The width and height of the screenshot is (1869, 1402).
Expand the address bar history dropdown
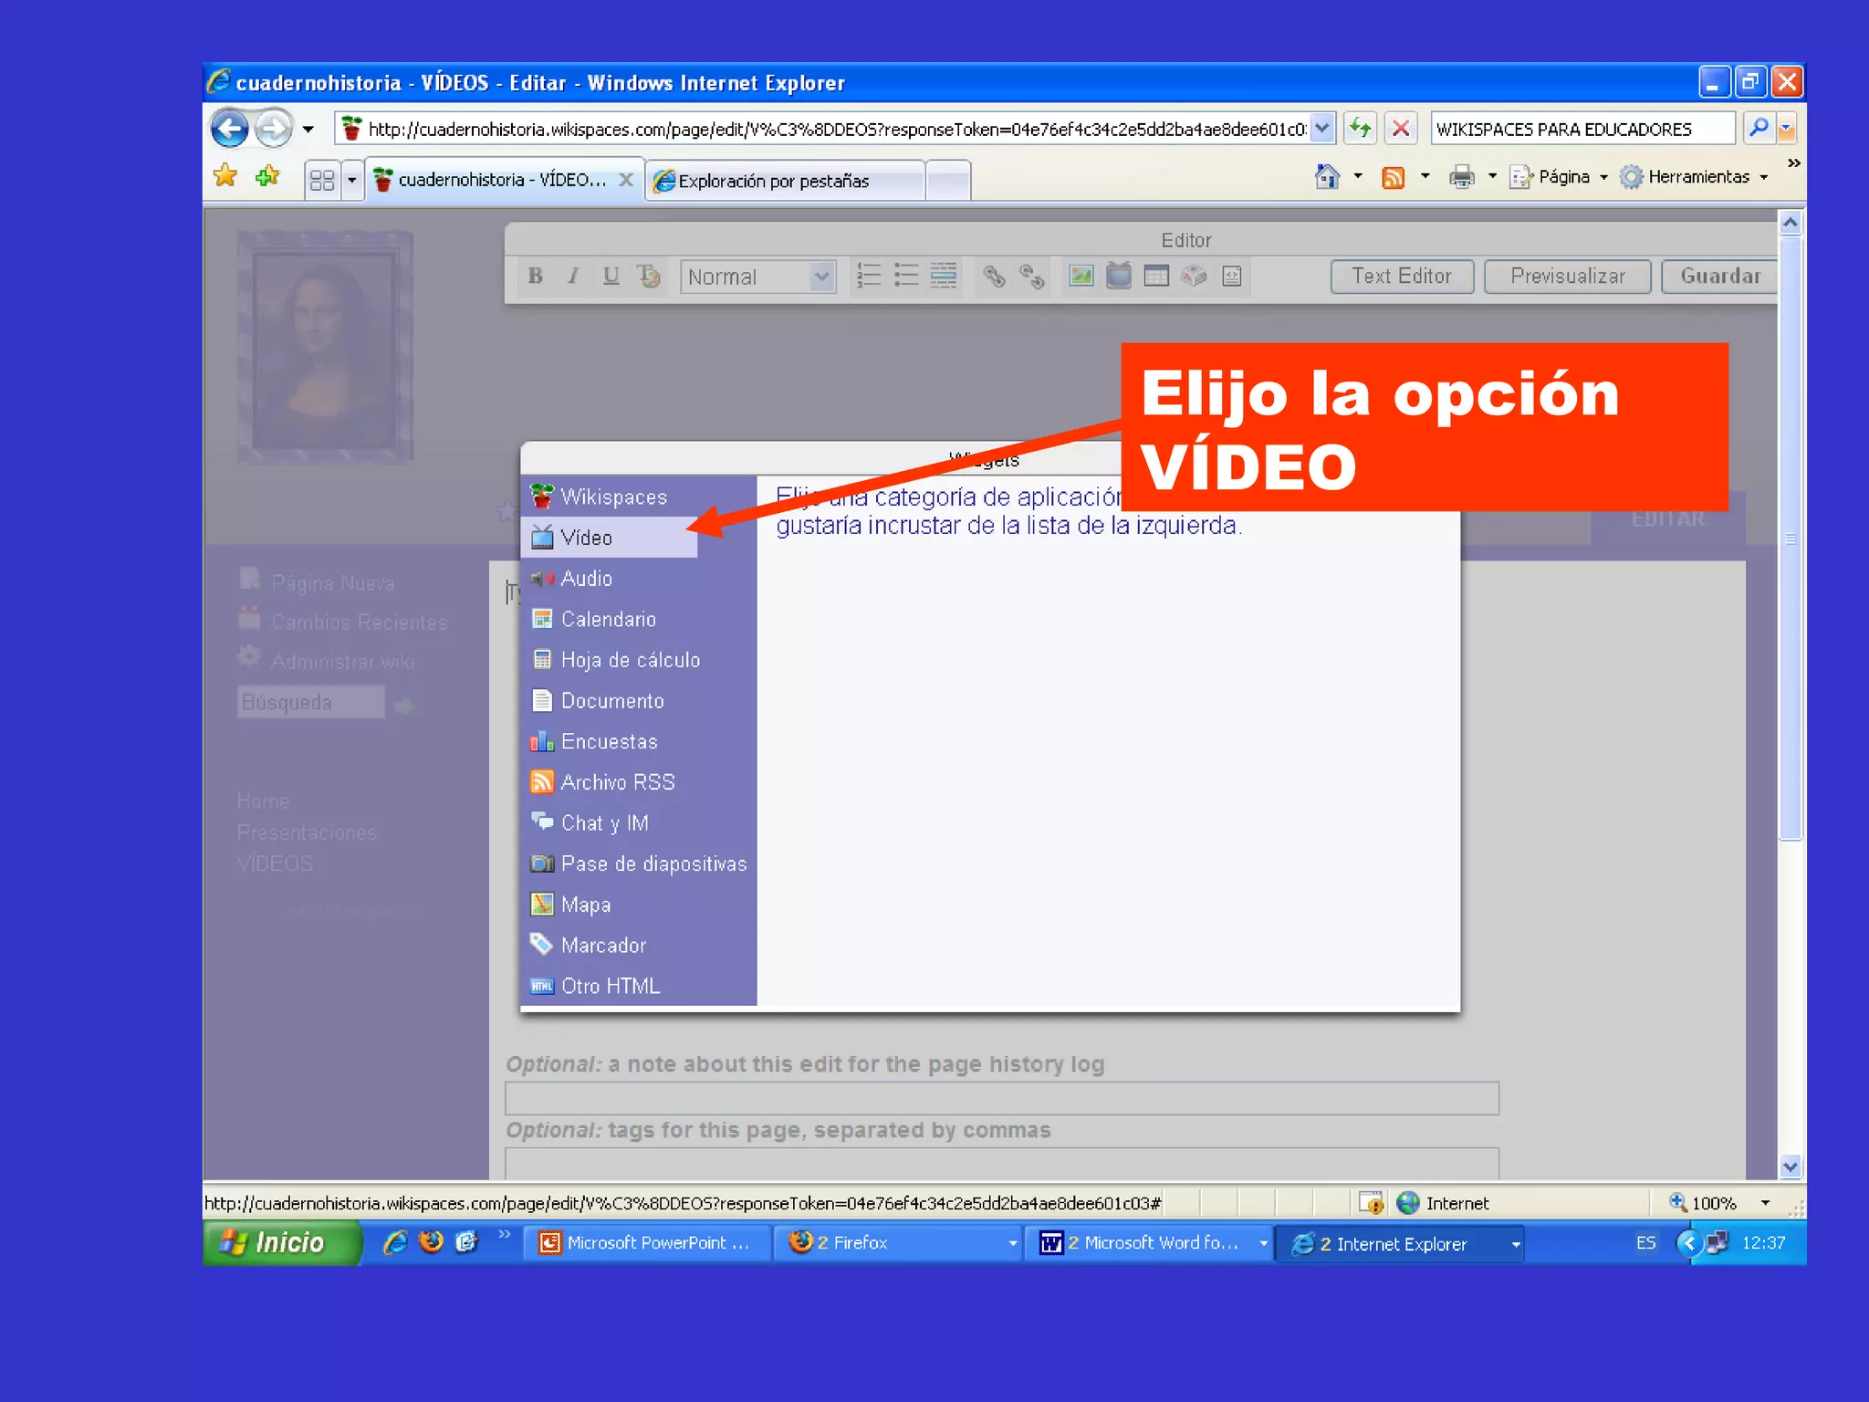(x=1321, y=129)
